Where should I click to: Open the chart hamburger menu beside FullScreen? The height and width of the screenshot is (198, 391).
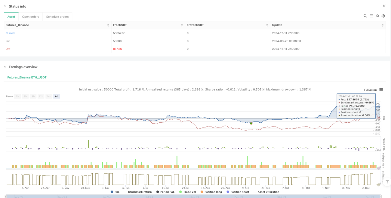[x=381, y=90]
